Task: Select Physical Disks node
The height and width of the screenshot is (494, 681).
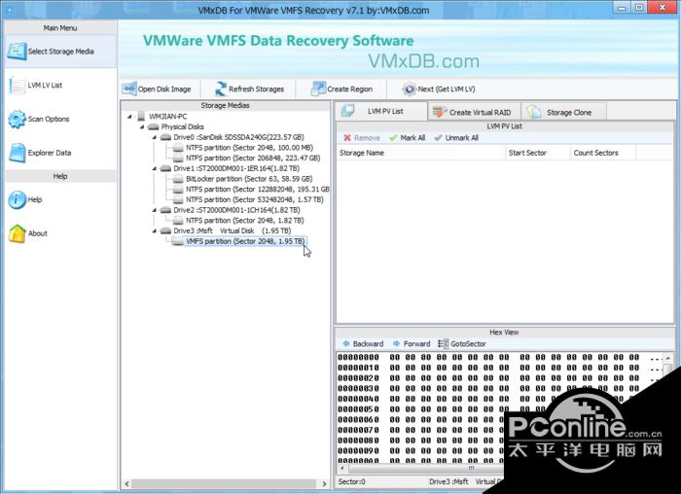Action: pos(182,126)
